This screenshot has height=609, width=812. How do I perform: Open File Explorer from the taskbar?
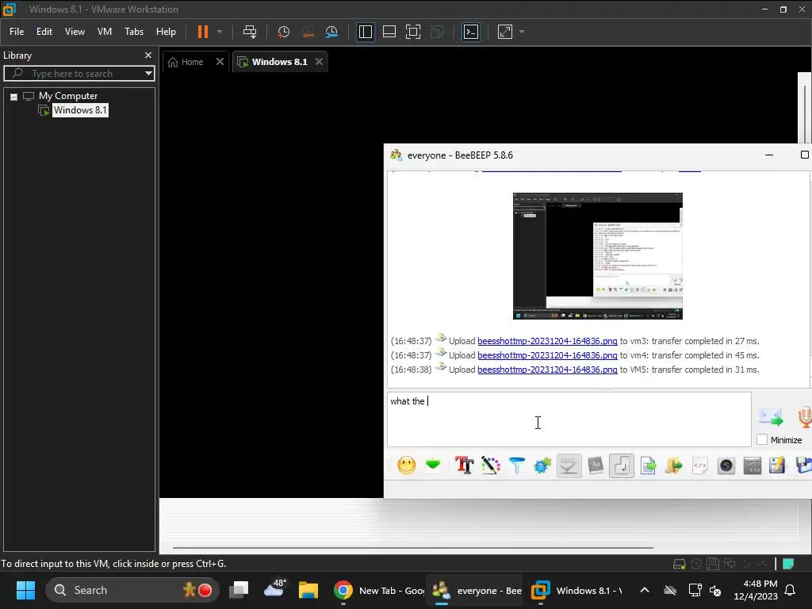[x=308, y=590]
